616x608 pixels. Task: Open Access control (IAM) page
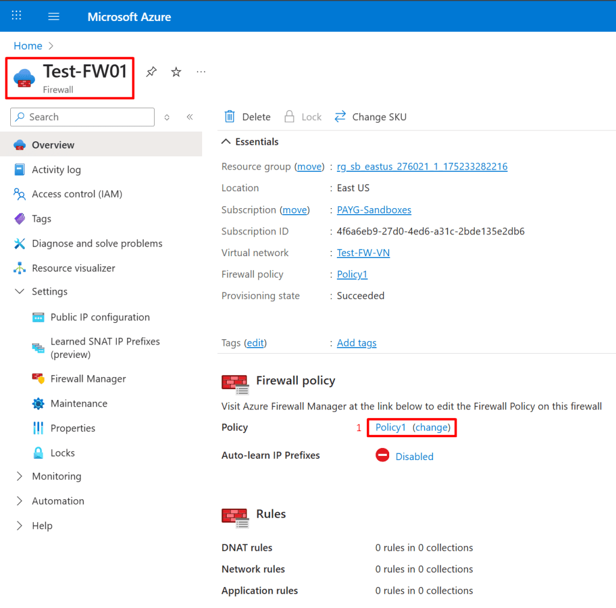point(76,194)
